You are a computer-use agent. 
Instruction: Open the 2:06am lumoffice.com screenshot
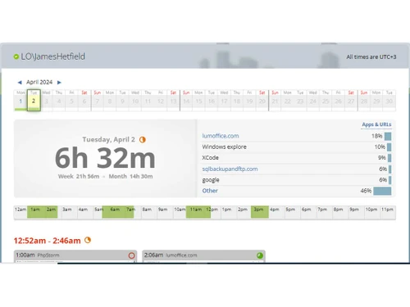click(203, 256)
